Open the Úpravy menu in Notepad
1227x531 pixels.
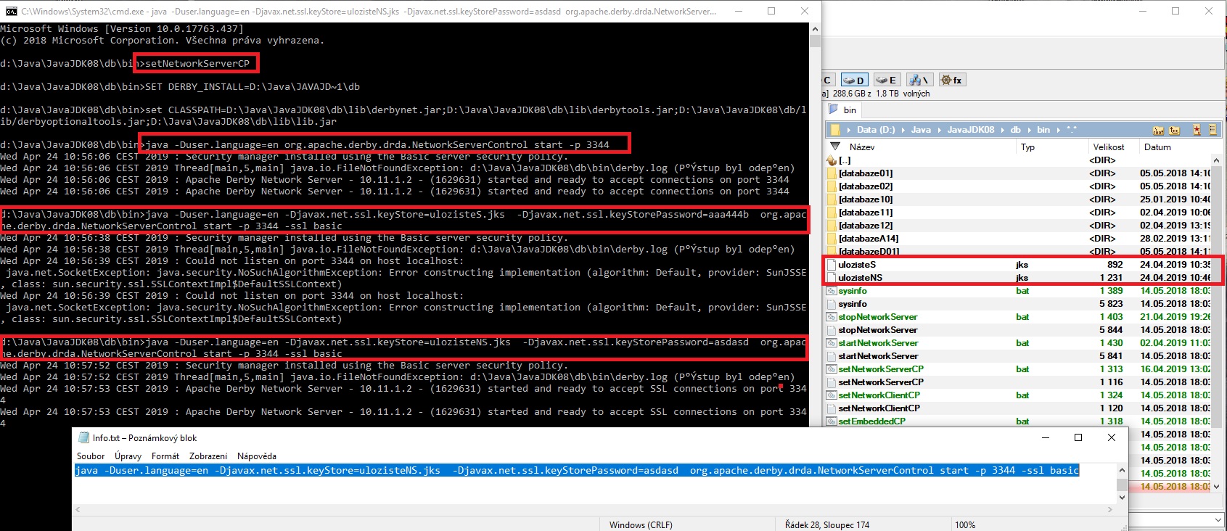coord(128,456)
